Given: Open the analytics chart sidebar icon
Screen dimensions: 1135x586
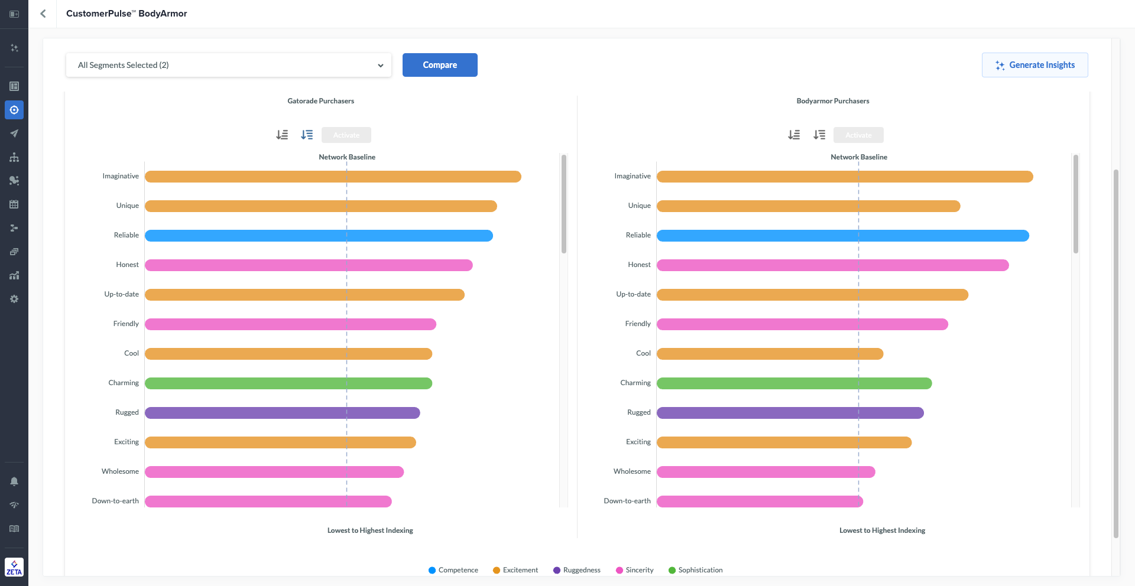Looking at the screenshot, I should point(14,275).
